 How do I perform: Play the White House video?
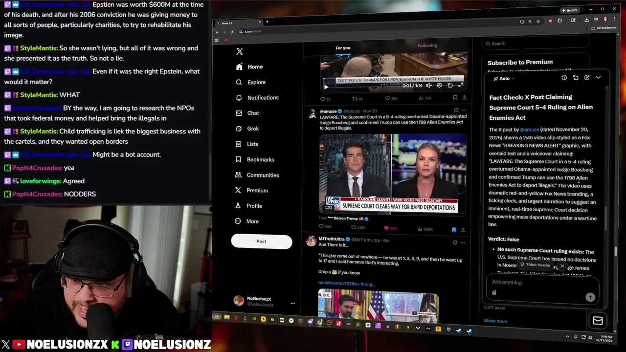tap(326, 87)
